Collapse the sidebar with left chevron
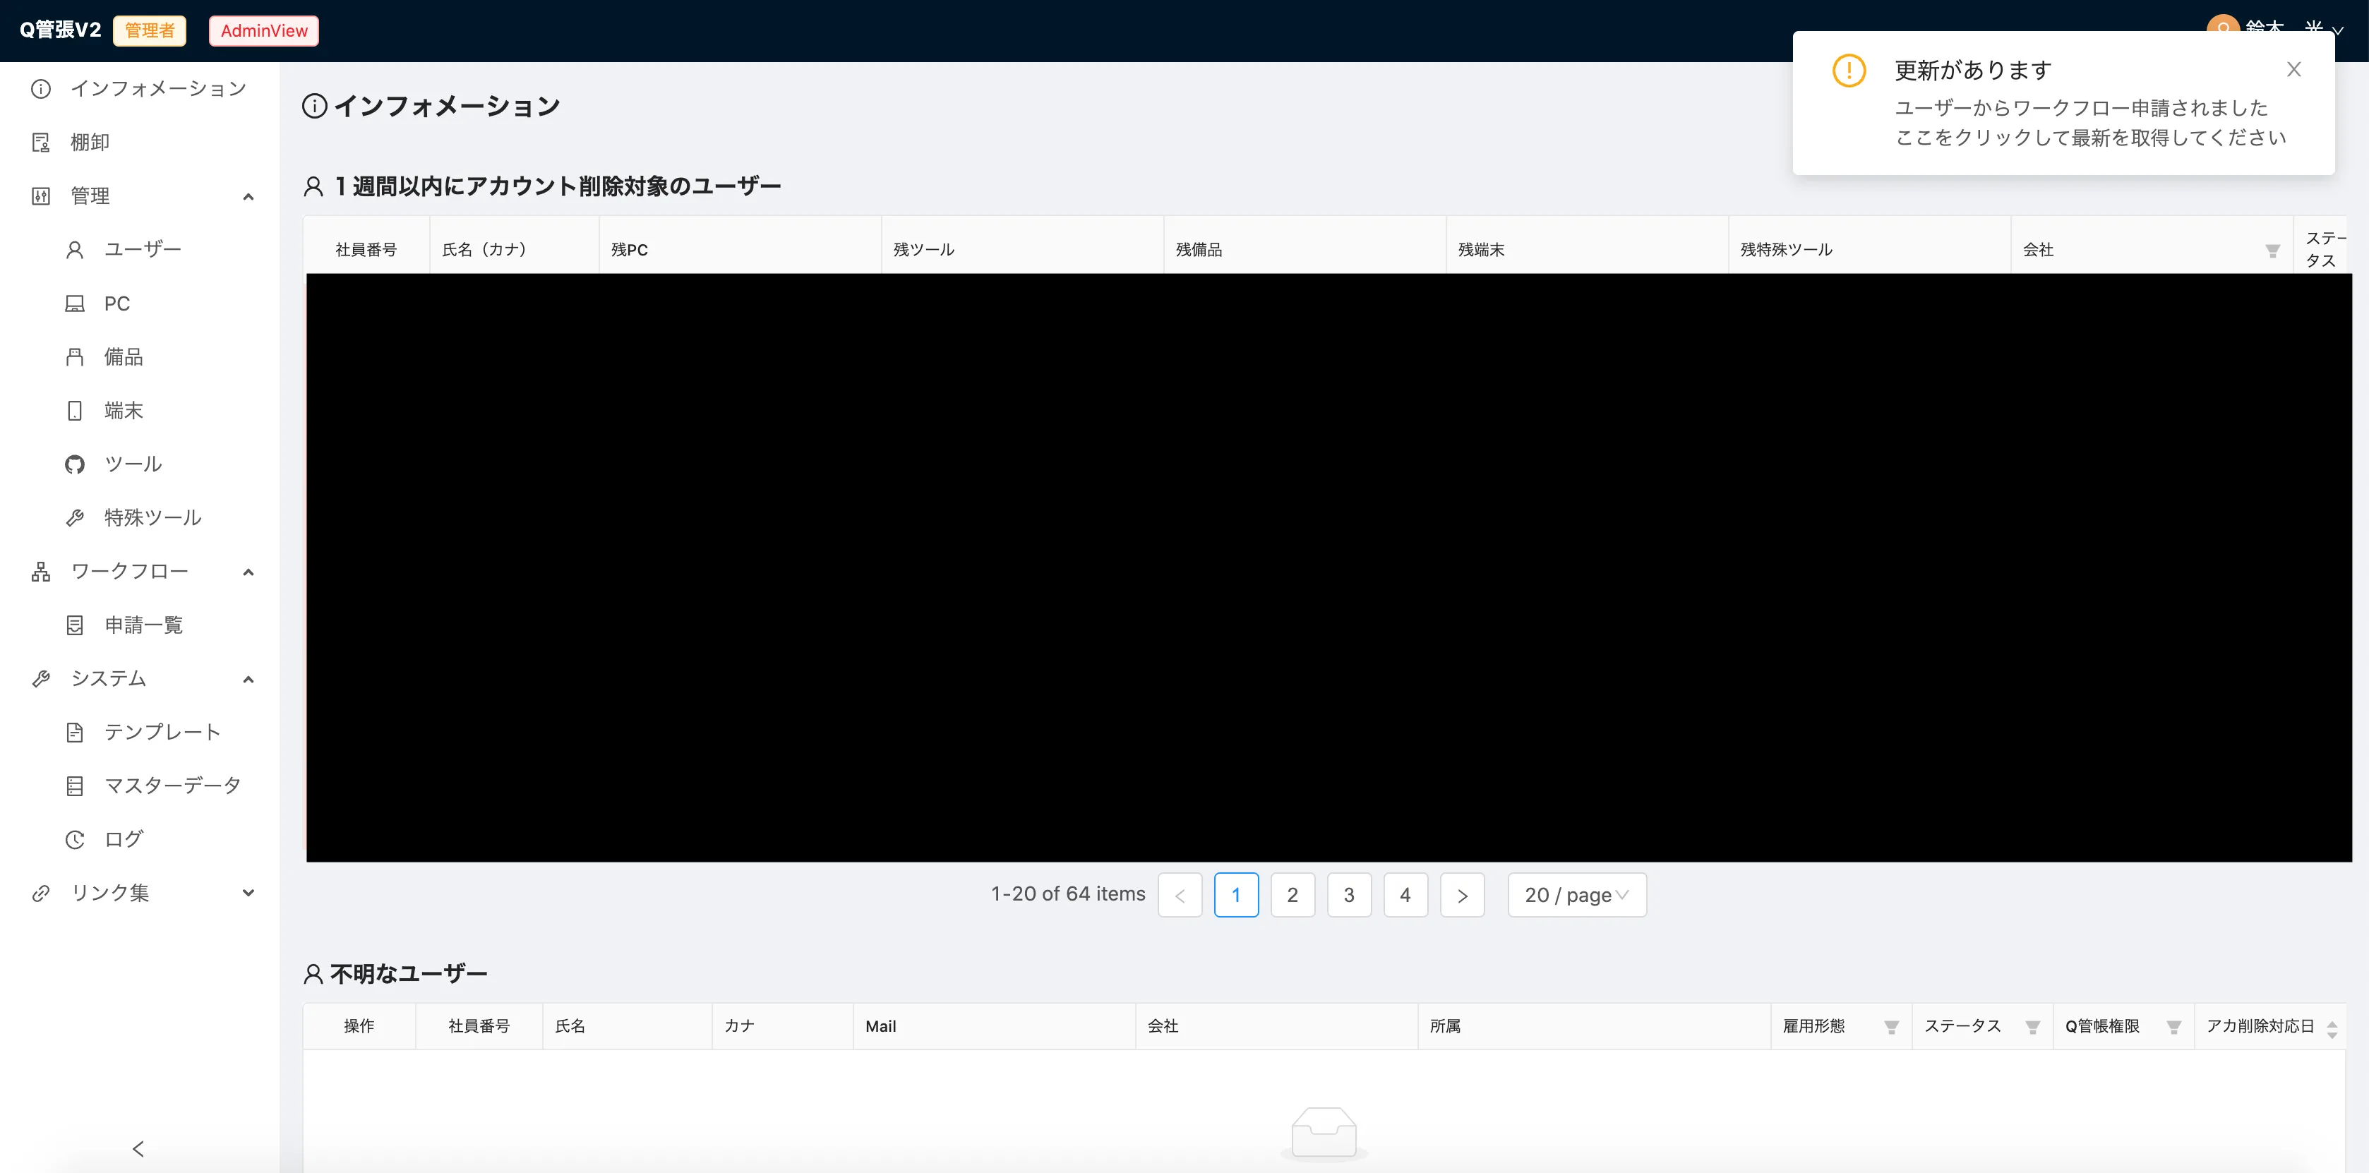Image resolution: width=2369 pixels, height=1173 pixels. [x=138, y=1148]
